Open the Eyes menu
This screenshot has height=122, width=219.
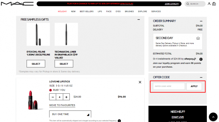[118, 12]
